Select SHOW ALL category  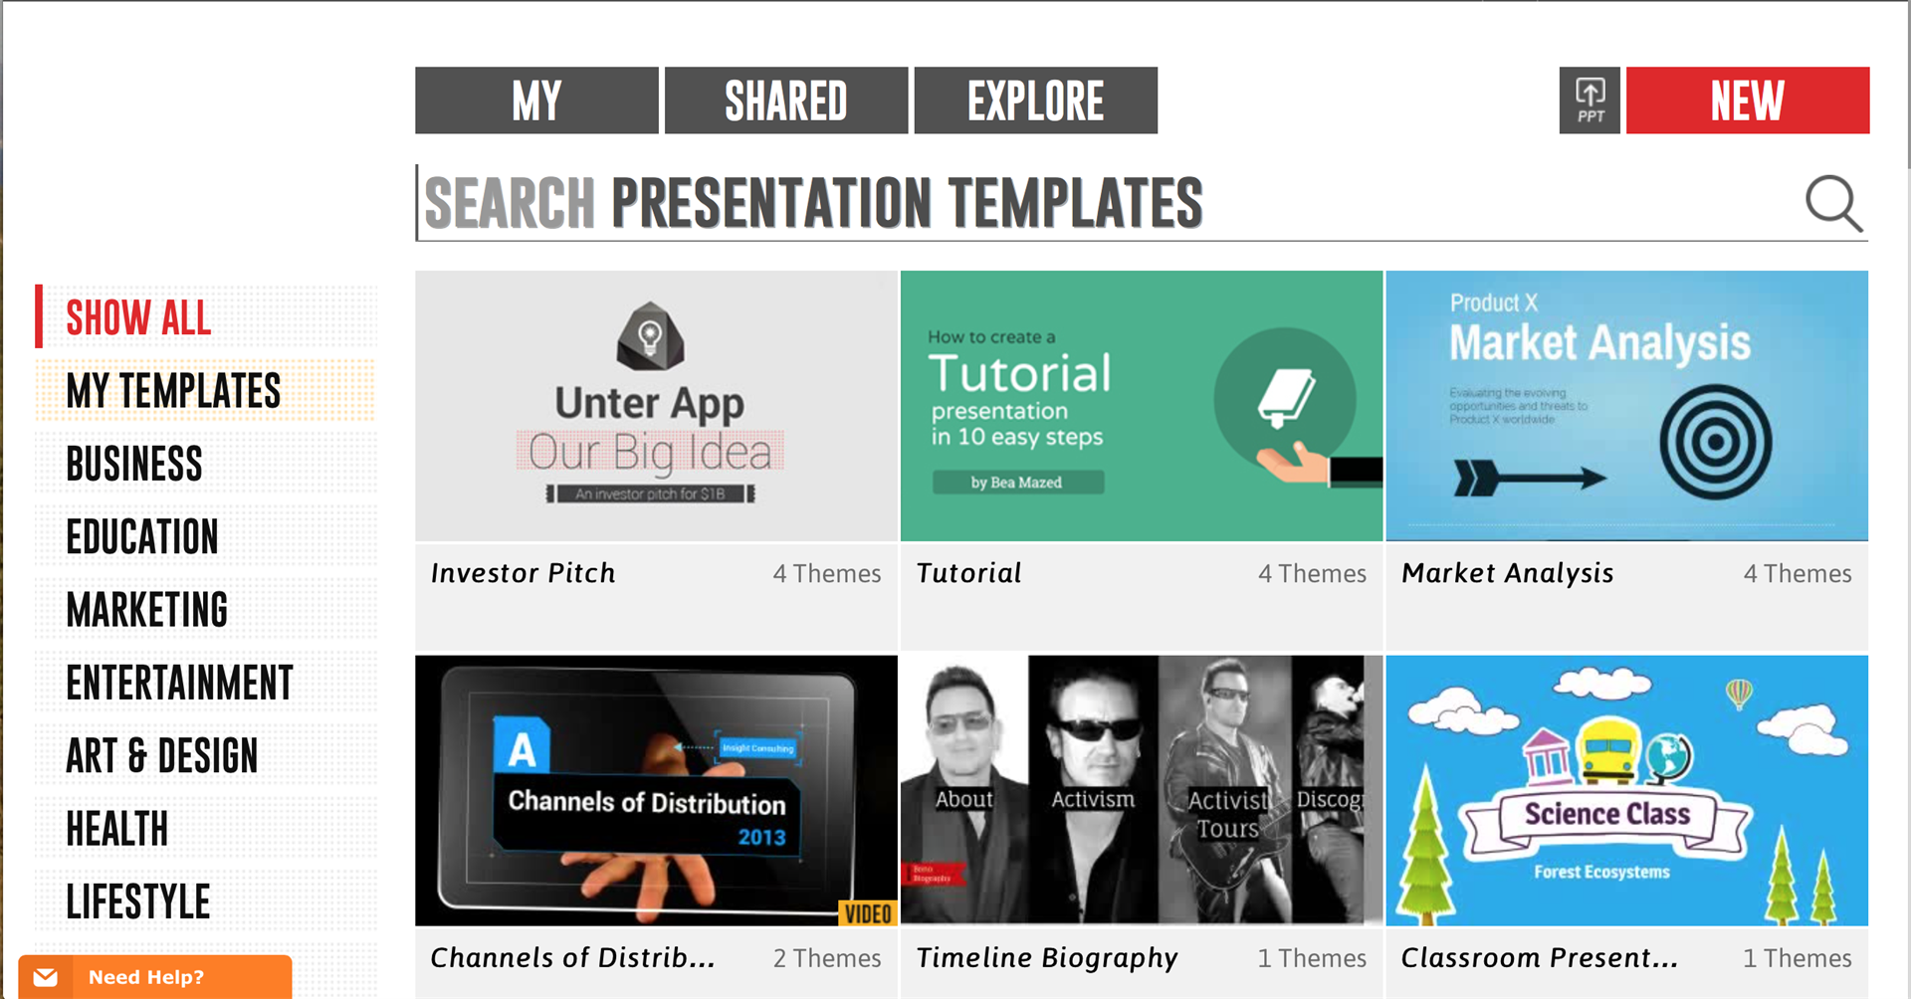click(207, 317)
